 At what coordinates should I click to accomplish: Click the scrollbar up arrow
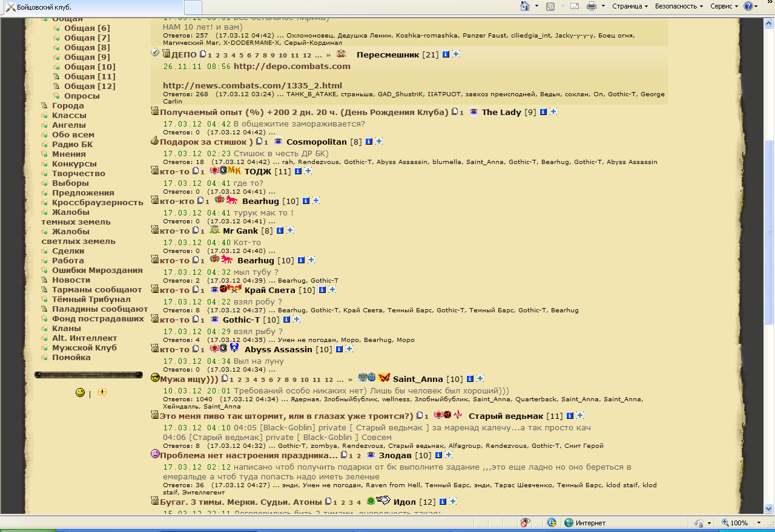[770, 23]
